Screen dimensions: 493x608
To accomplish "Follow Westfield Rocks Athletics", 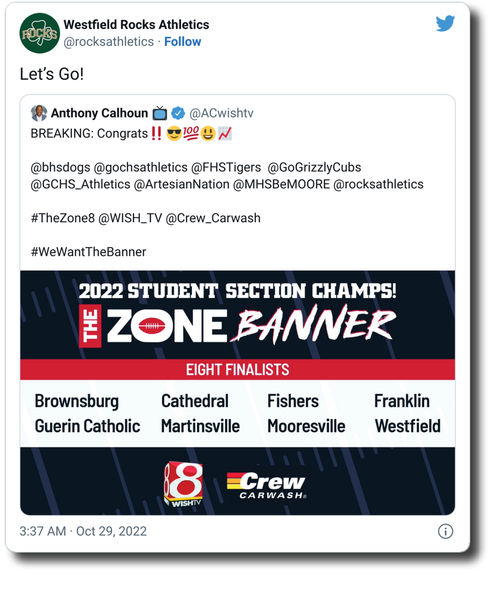I will [x=183, y=41].
